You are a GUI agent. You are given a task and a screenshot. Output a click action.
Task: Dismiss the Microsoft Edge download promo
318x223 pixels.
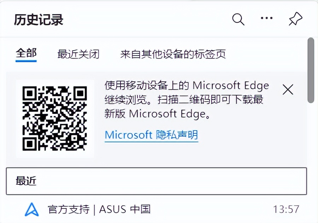288,90
